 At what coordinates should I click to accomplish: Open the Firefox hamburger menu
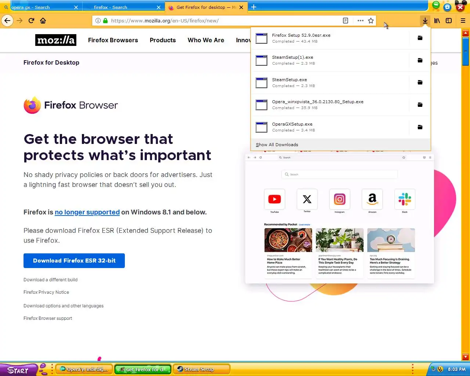click(463, 21)
